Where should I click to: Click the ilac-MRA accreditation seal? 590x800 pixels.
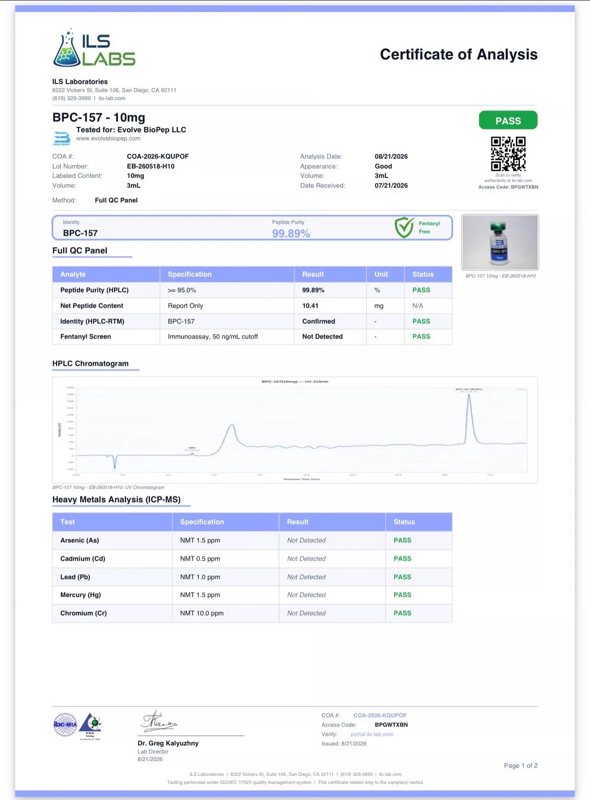[x=65, y=724]
